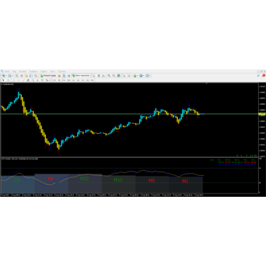Viewport: 266px width, 266px height.
Task: Click the red notification icon top right
Action: [x=264, y=76]
